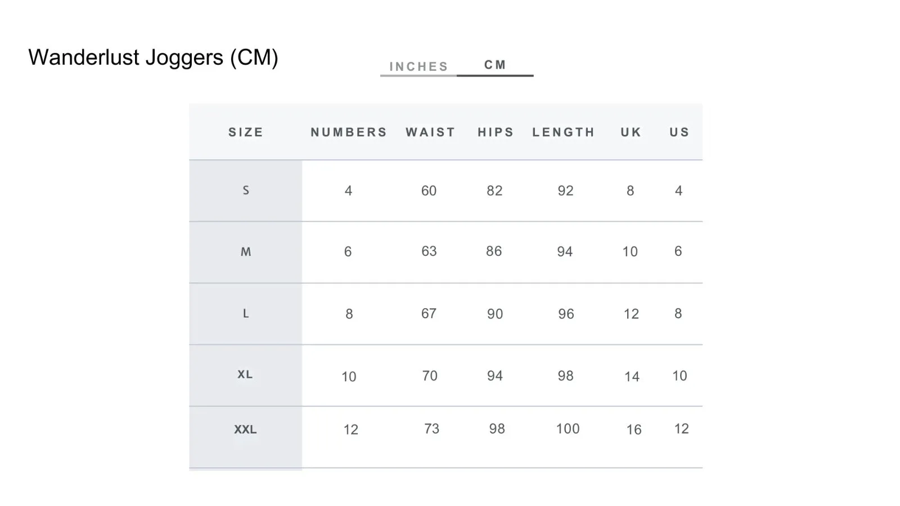Image resolution: width=900 pixels, height=506 pixels.
Task: Select the S size row label
Action: tap(246, 190)
